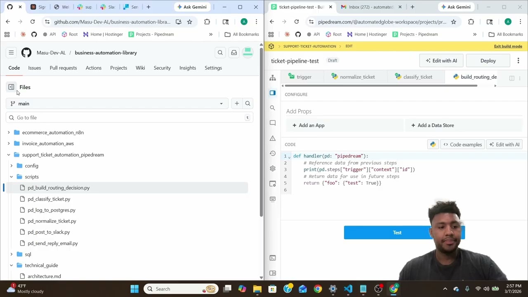Image resolution: width=528 pixels, height=297 pixels.
Task: Open Pipedream workflow tree view sidebar icon
Action: [273, 78]
